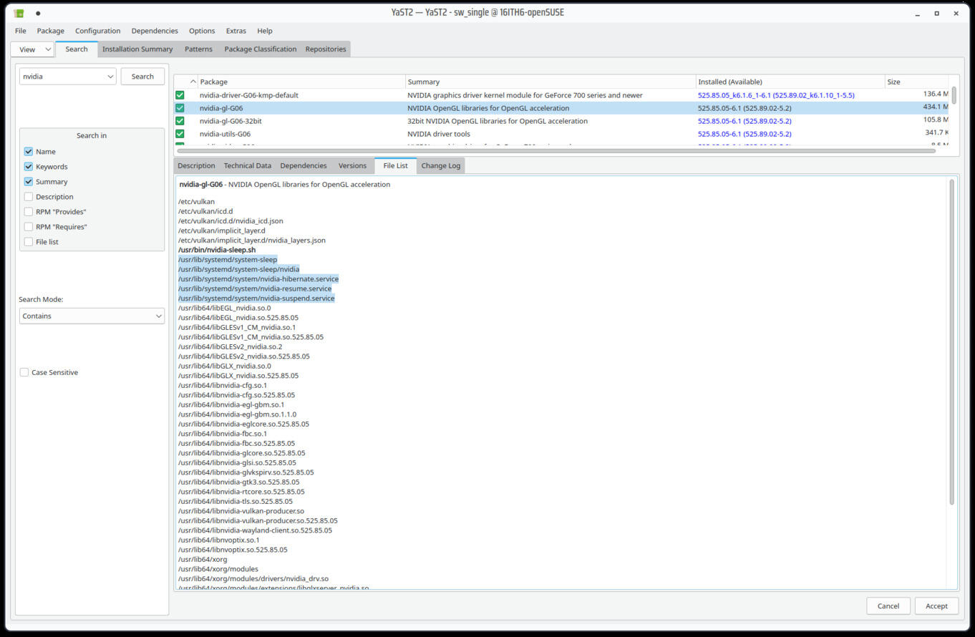Viewport: 975px width, 637px height.
Task: Toggle the Name search checkbox
Action: click(29, 152)
